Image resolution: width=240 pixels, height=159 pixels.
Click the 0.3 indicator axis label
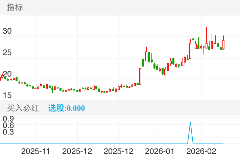coord(8,132)
